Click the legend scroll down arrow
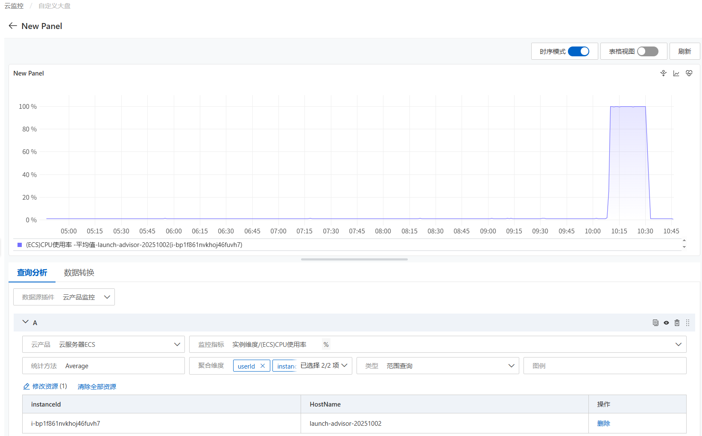 point(684,247)
